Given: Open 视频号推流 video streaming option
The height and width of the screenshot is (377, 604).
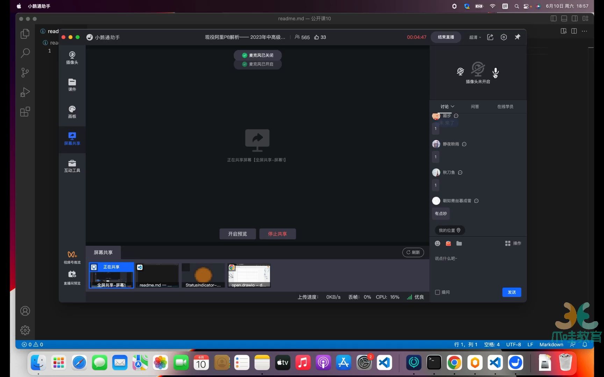Looking at the screenshot, I should coord(72,257).
